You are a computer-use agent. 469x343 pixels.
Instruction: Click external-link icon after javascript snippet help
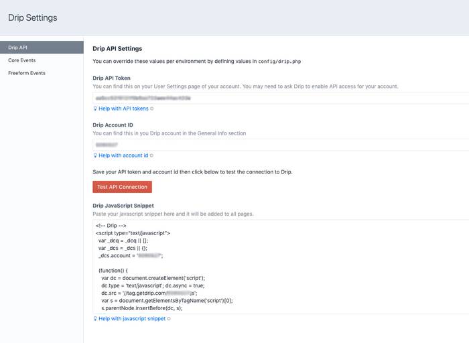[169, 319]
